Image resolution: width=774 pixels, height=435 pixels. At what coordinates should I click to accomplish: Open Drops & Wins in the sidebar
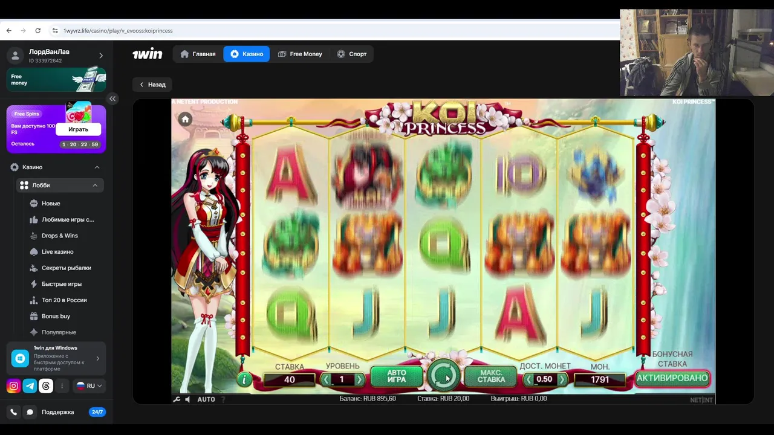pos(60,236)
